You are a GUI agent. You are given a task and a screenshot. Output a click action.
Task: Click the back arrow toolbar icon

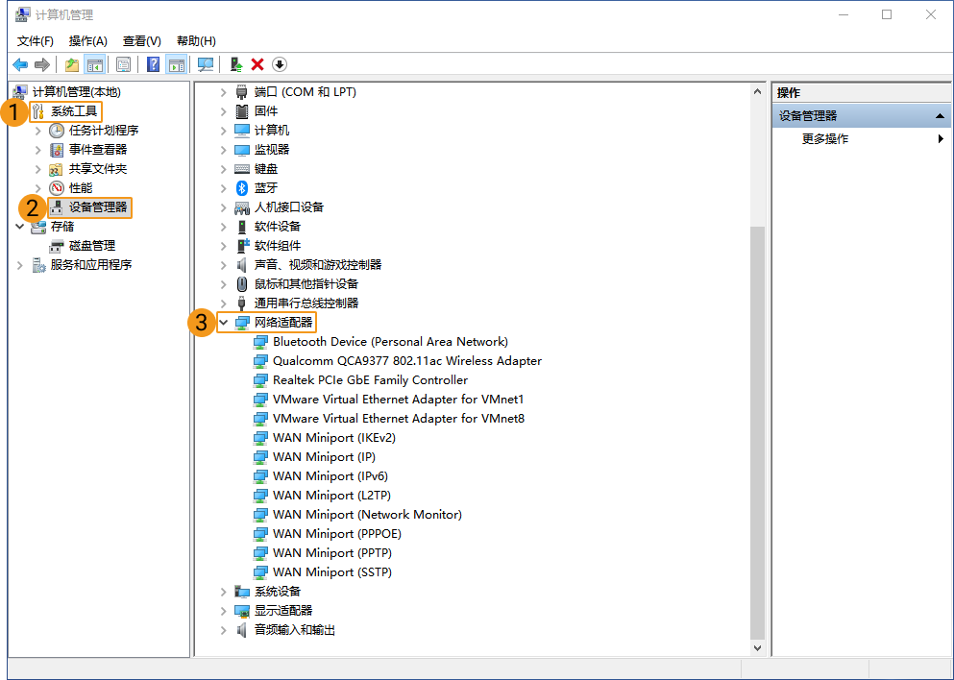coord(20,64)
